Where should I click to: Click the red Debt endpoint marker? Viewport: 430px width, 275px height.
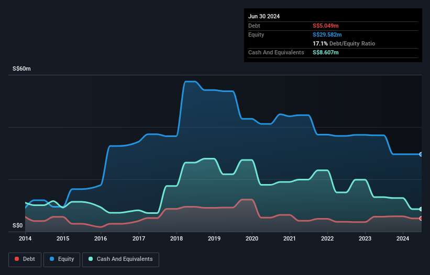421,219
